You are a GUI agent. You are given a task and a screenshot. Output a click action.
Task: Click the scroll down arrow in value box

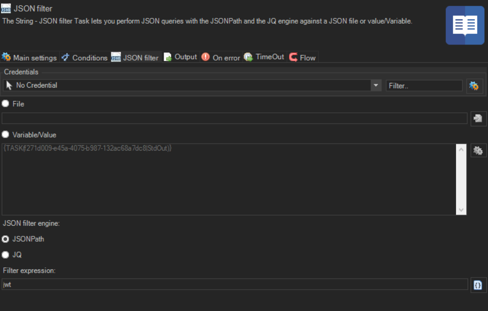[x=461, y=210]
